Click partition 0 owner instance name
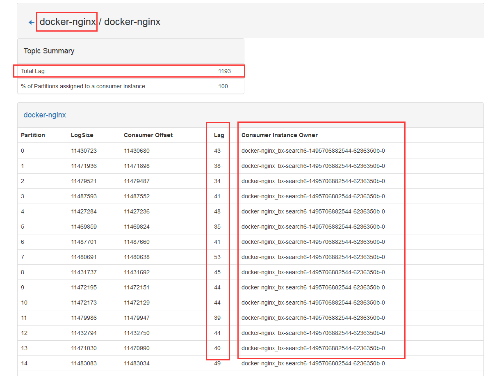 click(313, 151)
